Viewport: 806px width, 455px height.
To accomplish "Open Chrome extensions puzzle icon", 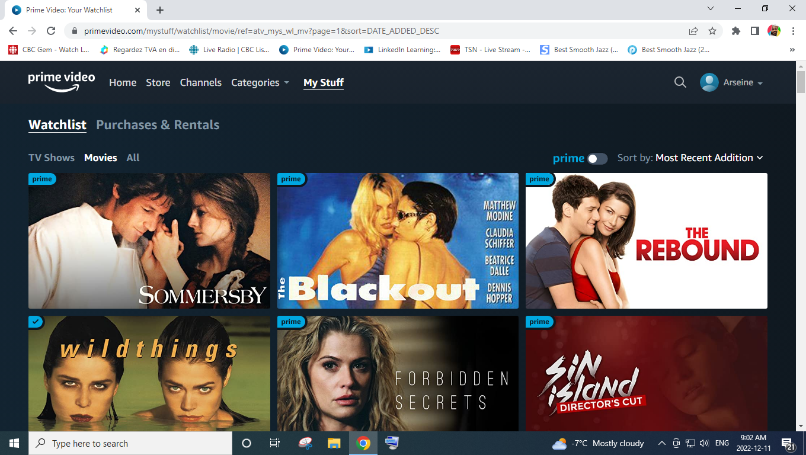I will (736, 31).
